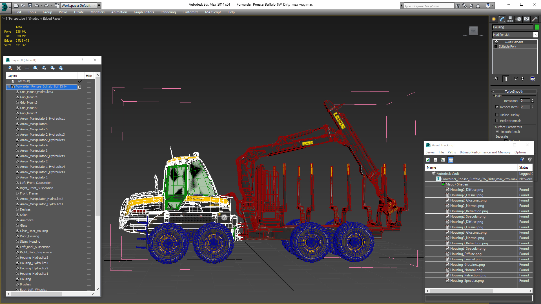The width and height of the screenshot is (541, 304).
Task: Click Add Selected Objects plus icon
Action: 27,68
